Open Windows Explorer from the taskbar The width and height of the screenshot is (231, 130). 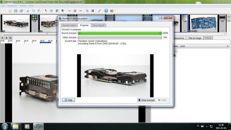tap(16, 126)
